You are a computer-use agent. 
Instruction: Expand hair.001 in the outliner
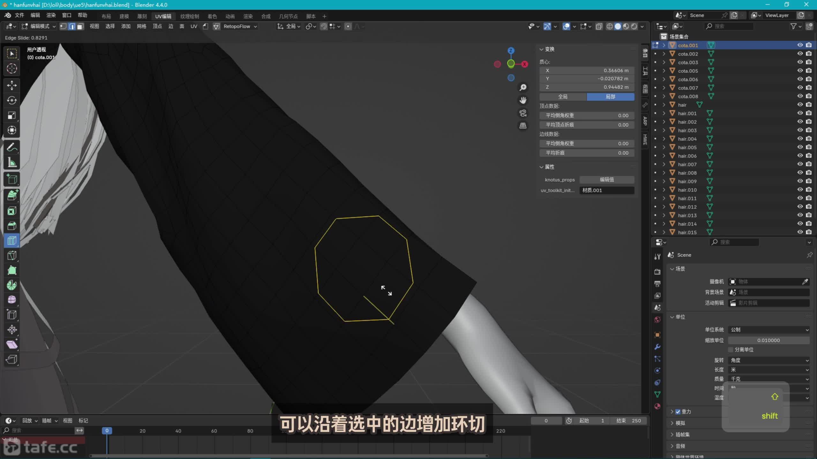(x=664, y=113)
